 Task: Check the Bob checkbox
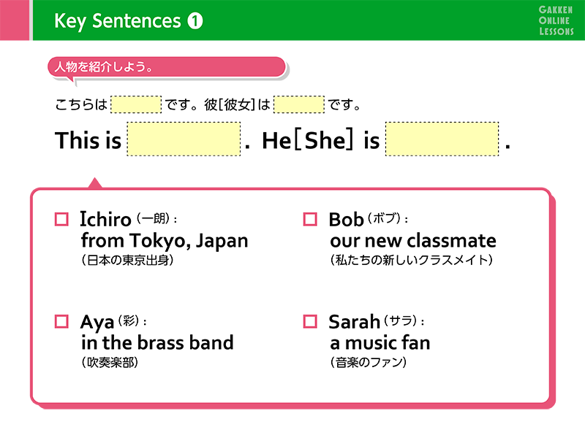pyautogui.click(x=310, y=219)
